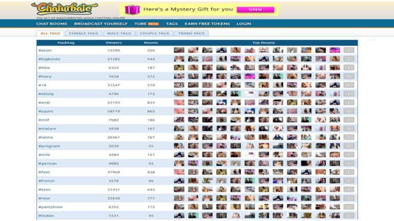This screenshot has width=394, height=221.
Task: Open the #french hashtag link
Action: point(46,181)
